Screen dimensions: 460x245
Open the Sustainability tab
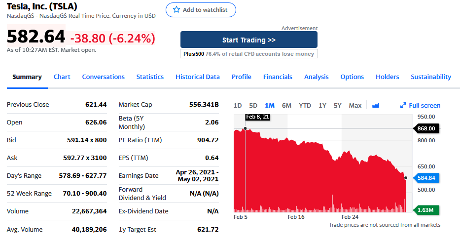coord(431,77)
